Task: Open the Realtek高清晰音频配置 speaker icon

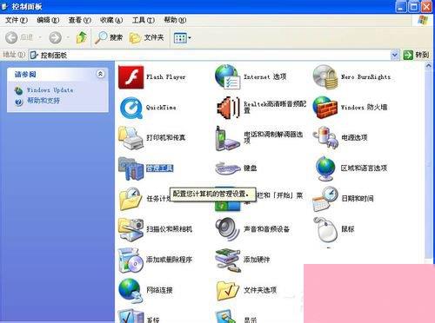Action: [x=229, y=108]
